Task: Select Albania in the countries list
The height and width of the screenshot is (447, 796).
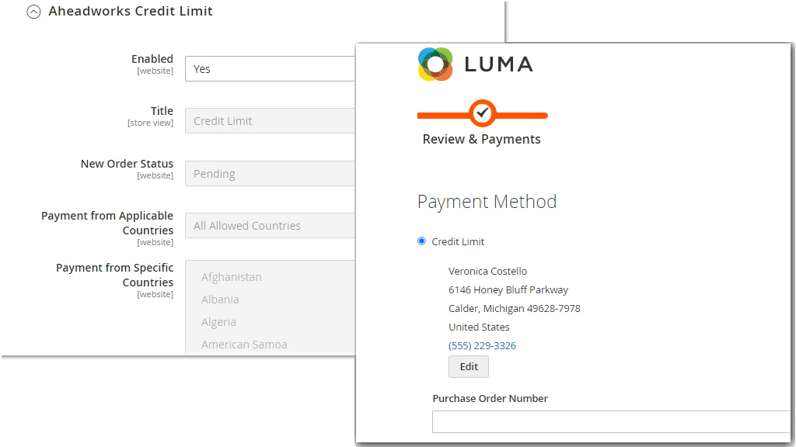Action: tap(220, 300)
